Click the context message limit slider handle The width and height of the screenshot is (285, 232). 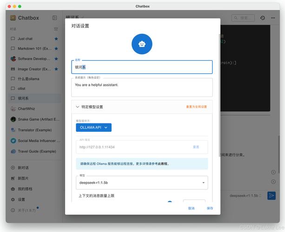click(x=170, y=202)
